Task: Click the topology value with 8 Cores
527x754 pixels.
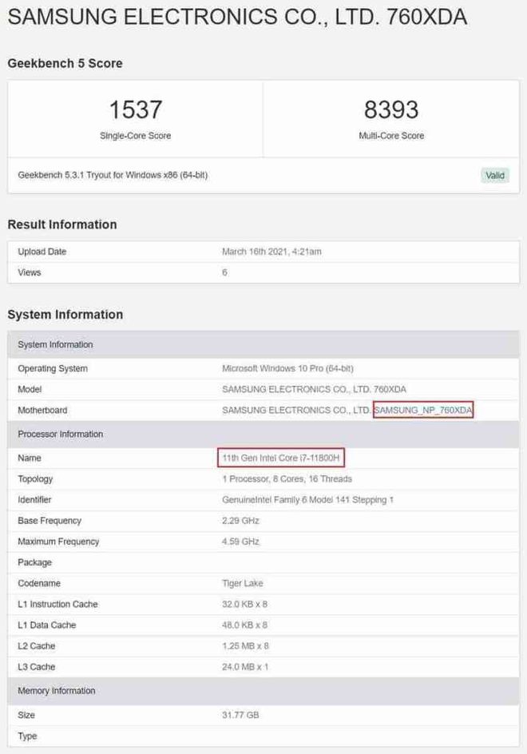Action: coord(287,479)
